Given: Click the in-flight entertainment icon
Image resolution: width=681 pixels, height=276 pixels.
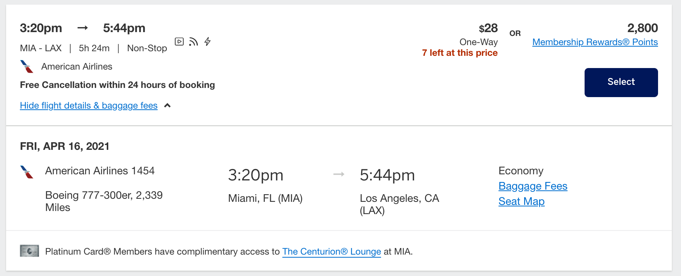Looking at the screenshot, I should [x=179, y=42].
